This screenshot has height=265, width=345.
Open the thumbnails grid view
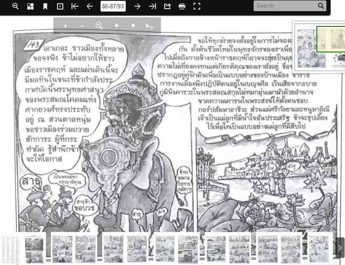point(30,6)
